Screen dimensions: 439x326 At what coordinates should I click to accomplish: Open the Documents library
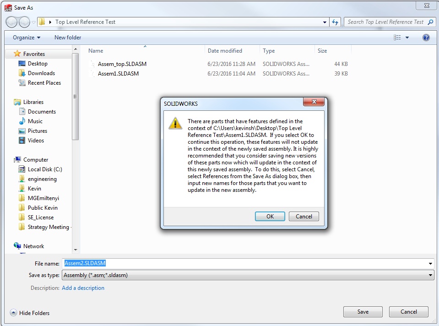pos(42,111)
